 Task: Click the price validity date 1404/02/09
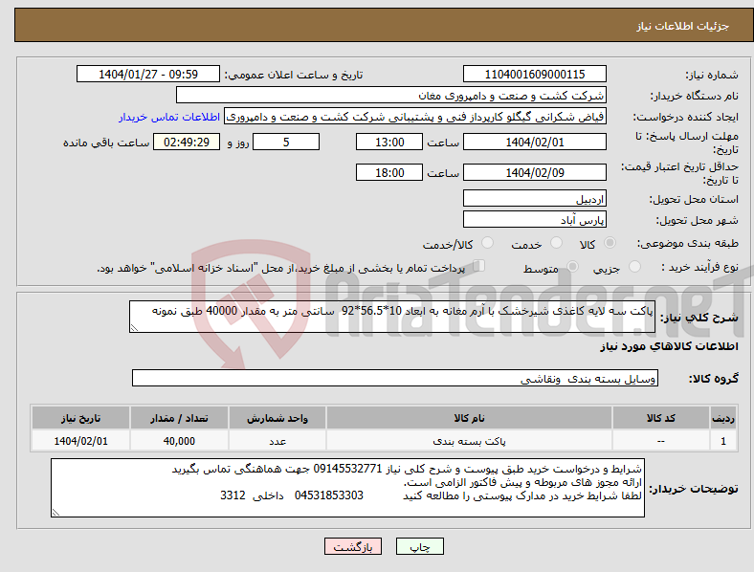point(534,172)
